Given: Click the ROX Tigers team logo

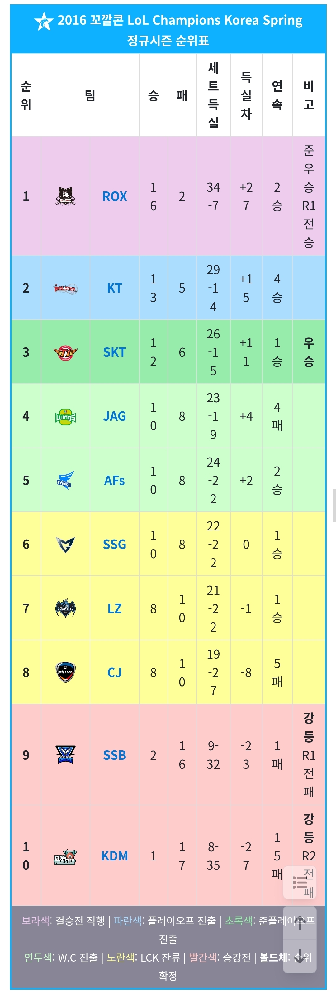Looking at the screenshot, I should tap(65, 196).
